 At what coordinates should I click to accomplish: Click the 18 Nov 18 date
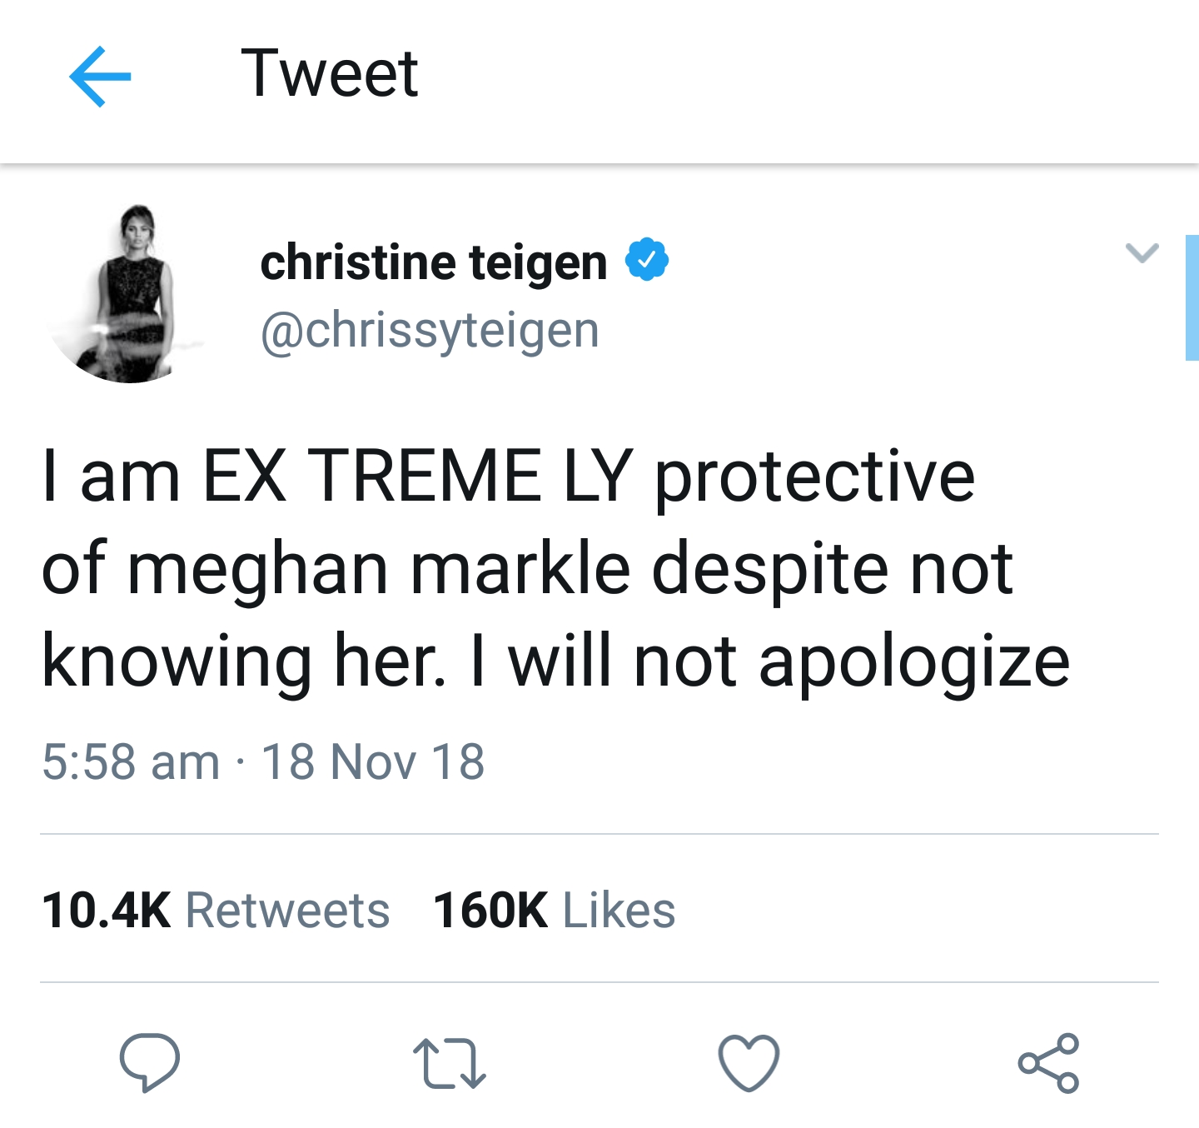click(373, 762)
